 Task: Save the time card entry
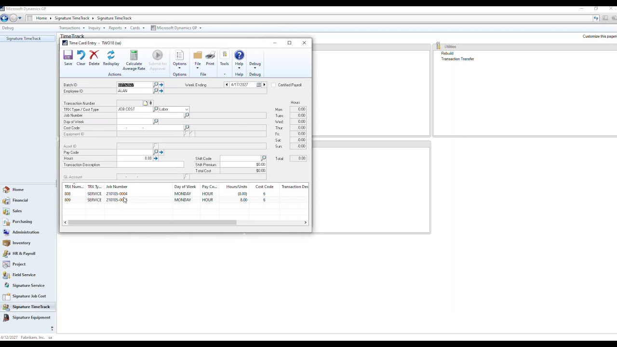[68, 58]
